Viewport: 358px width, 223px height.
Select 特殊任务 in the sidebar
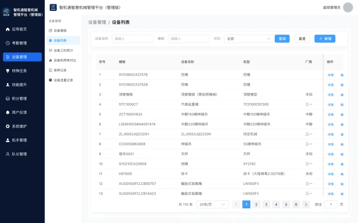coord(22,71)
